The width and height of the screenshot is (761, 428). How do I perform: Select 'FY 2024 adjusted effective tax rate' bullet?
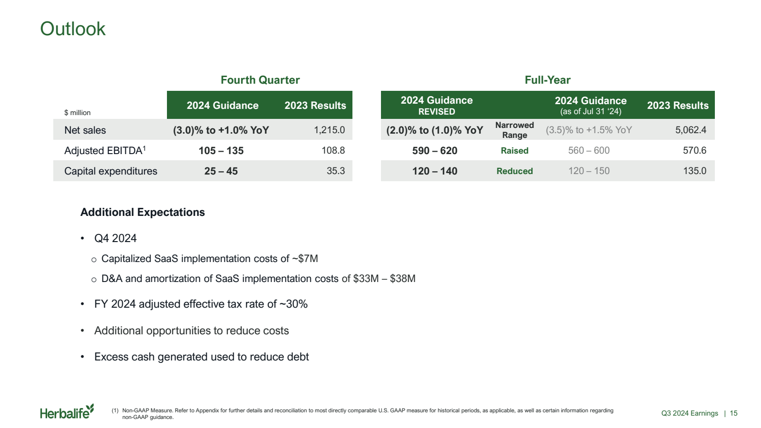(x=201, y=304)
